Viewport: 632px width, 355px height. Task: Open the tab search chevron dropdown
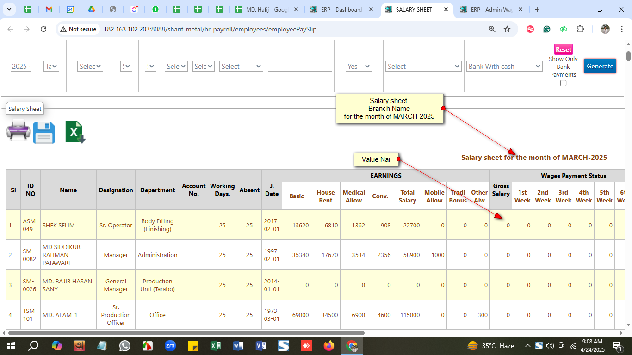pos(9,9)
